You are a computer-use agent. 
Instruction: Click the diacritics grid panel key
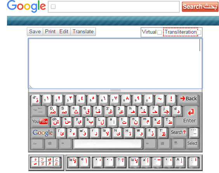point(46,162)
